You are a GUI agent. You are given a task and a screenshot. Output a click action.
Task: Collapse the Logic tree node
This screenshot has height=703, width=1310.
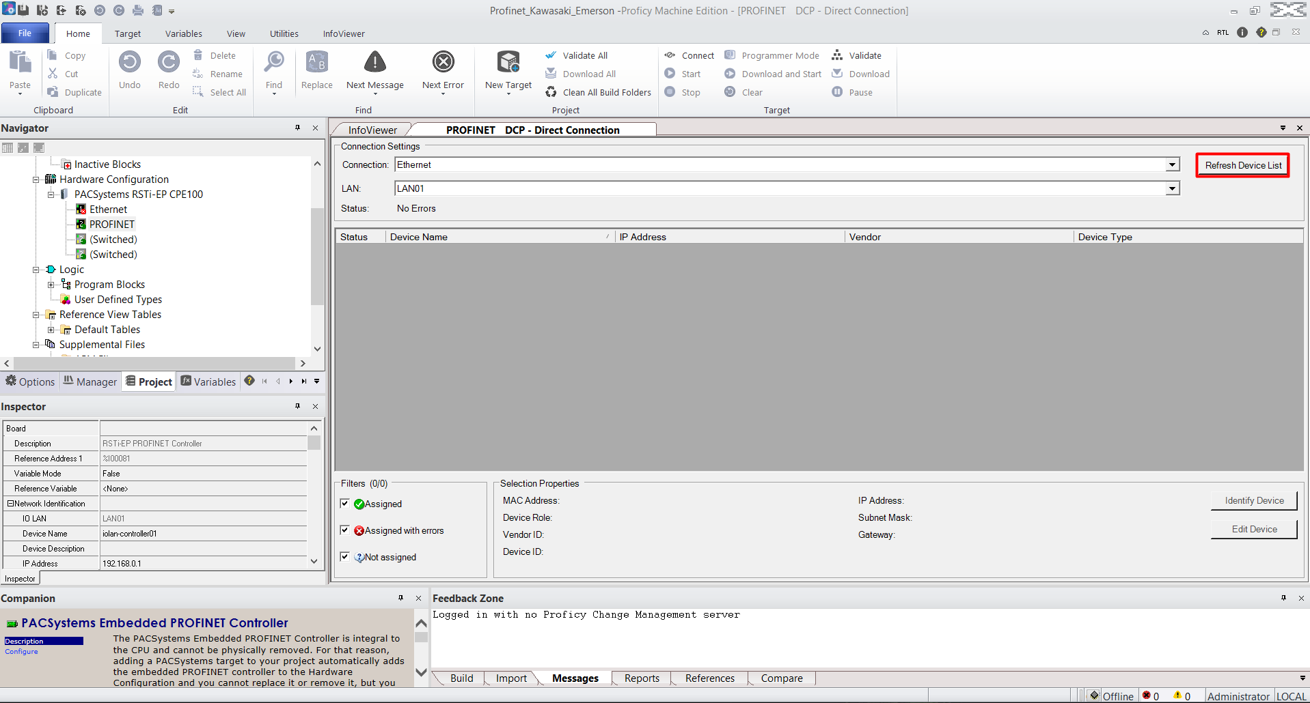[x=36, y=270]
